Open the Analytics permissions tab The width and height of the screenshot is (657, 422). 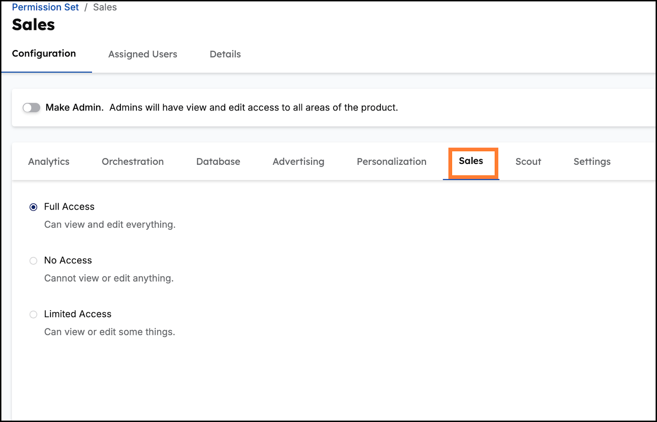49,161
